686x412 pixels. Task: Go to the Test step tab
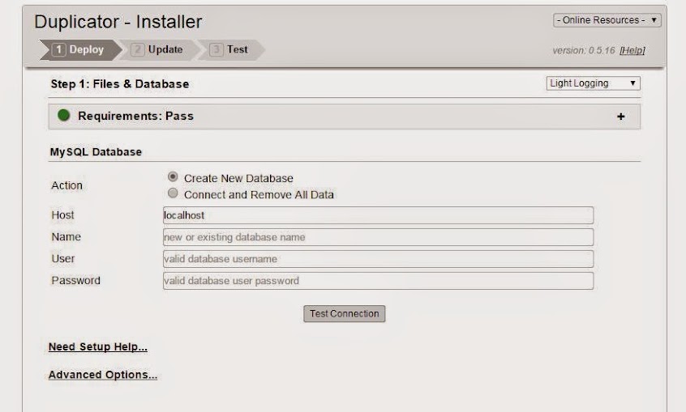pyautogui.click(x=230, y=50)
